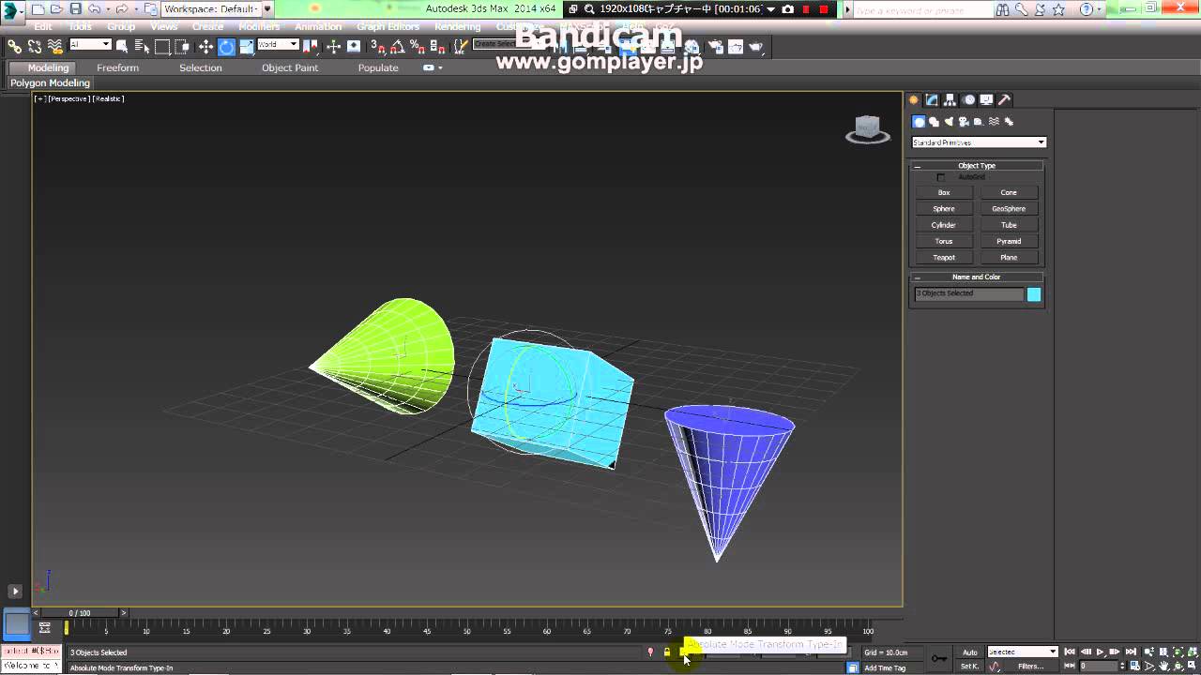Toggle Angle Snap
This screenshot has width=1201, height=675.
[398, 46]
